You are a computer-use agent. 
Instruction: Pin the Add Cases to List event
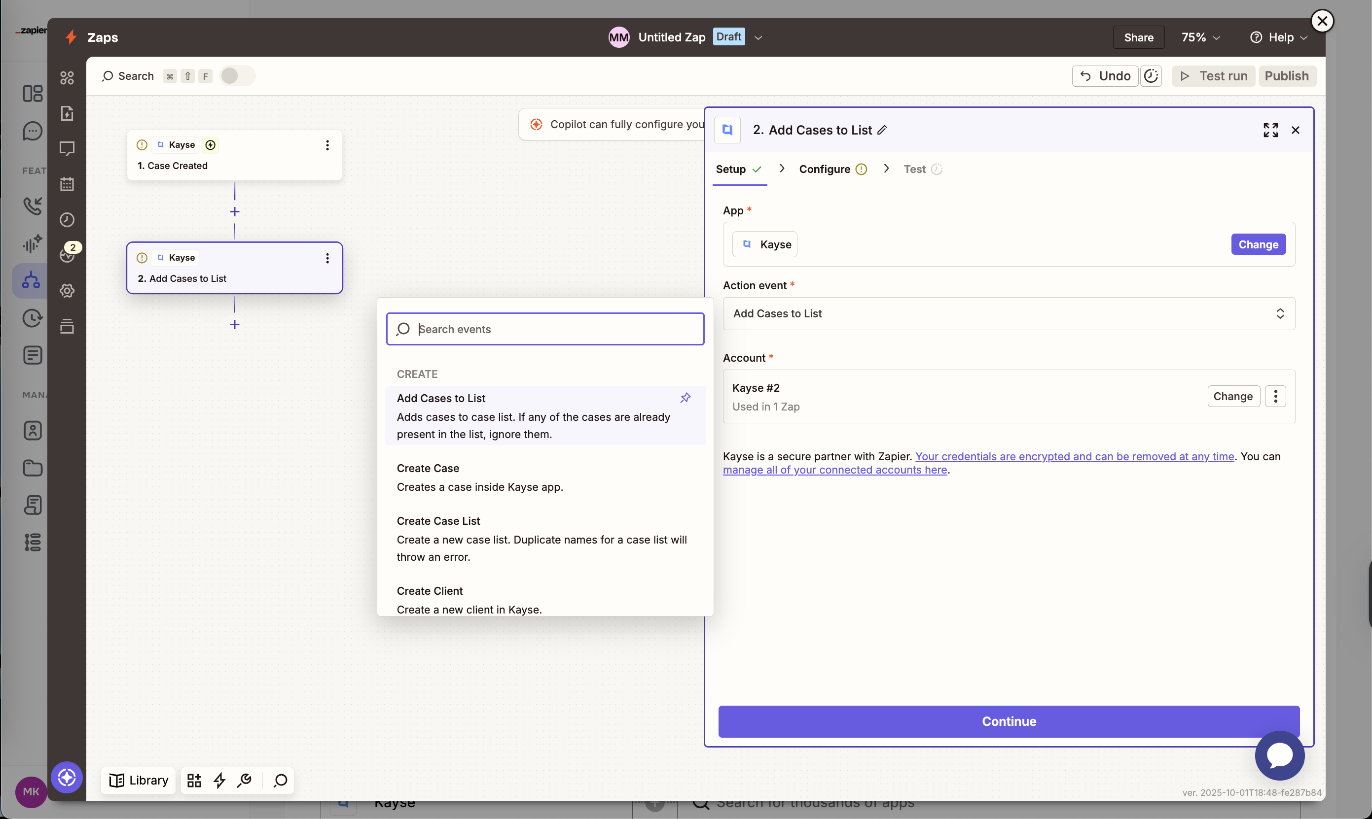click(686, 397)
